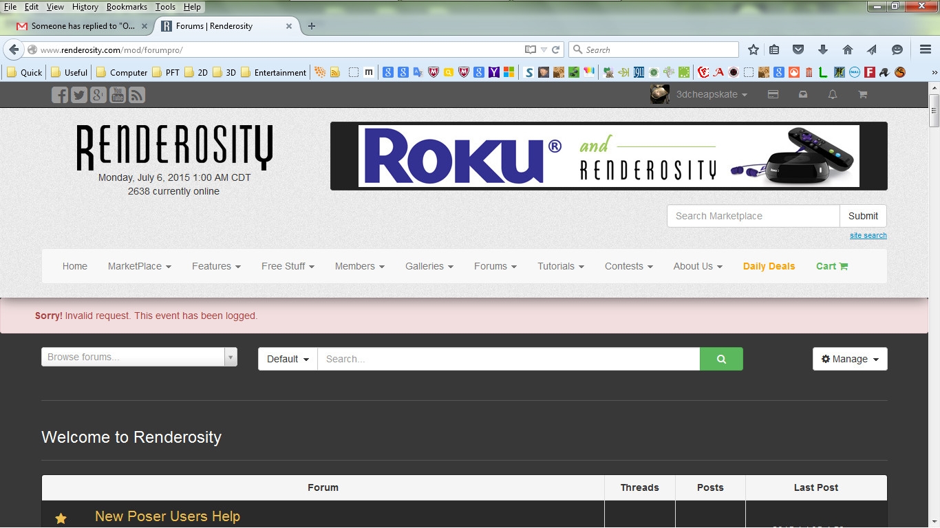Open the File menu
Image resolution: width=940 pixels, height=528 pixels.
(x=10, y=7)
